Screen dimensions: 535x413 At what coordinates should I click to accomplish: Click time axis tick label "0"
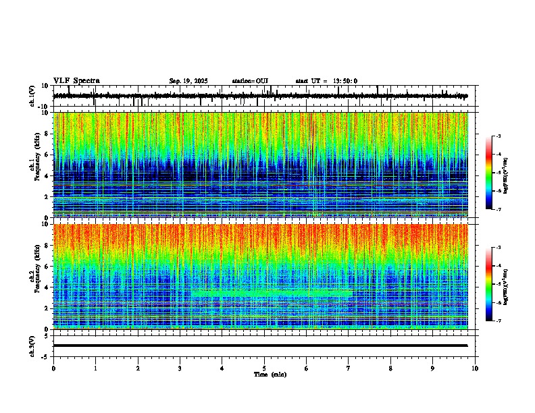[53, 368]
